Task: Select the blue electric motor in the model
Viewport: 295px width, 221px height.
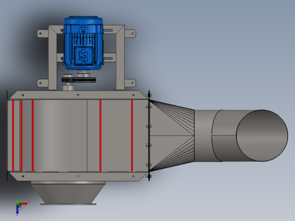Action: point(83,43)
